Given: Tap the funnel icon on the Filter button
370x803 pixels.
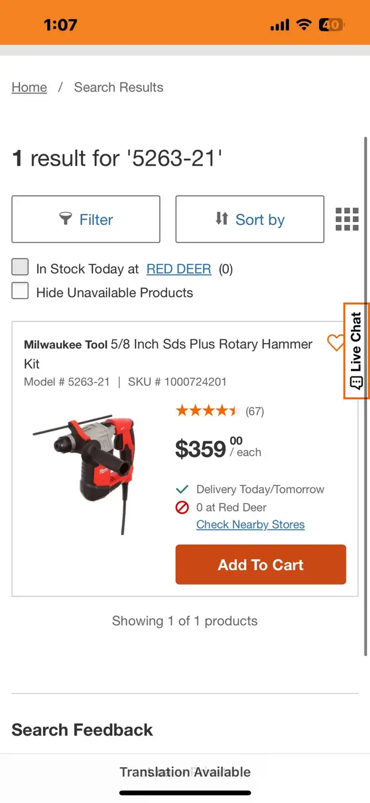Looking at the screenshot, I should (64, 219).
